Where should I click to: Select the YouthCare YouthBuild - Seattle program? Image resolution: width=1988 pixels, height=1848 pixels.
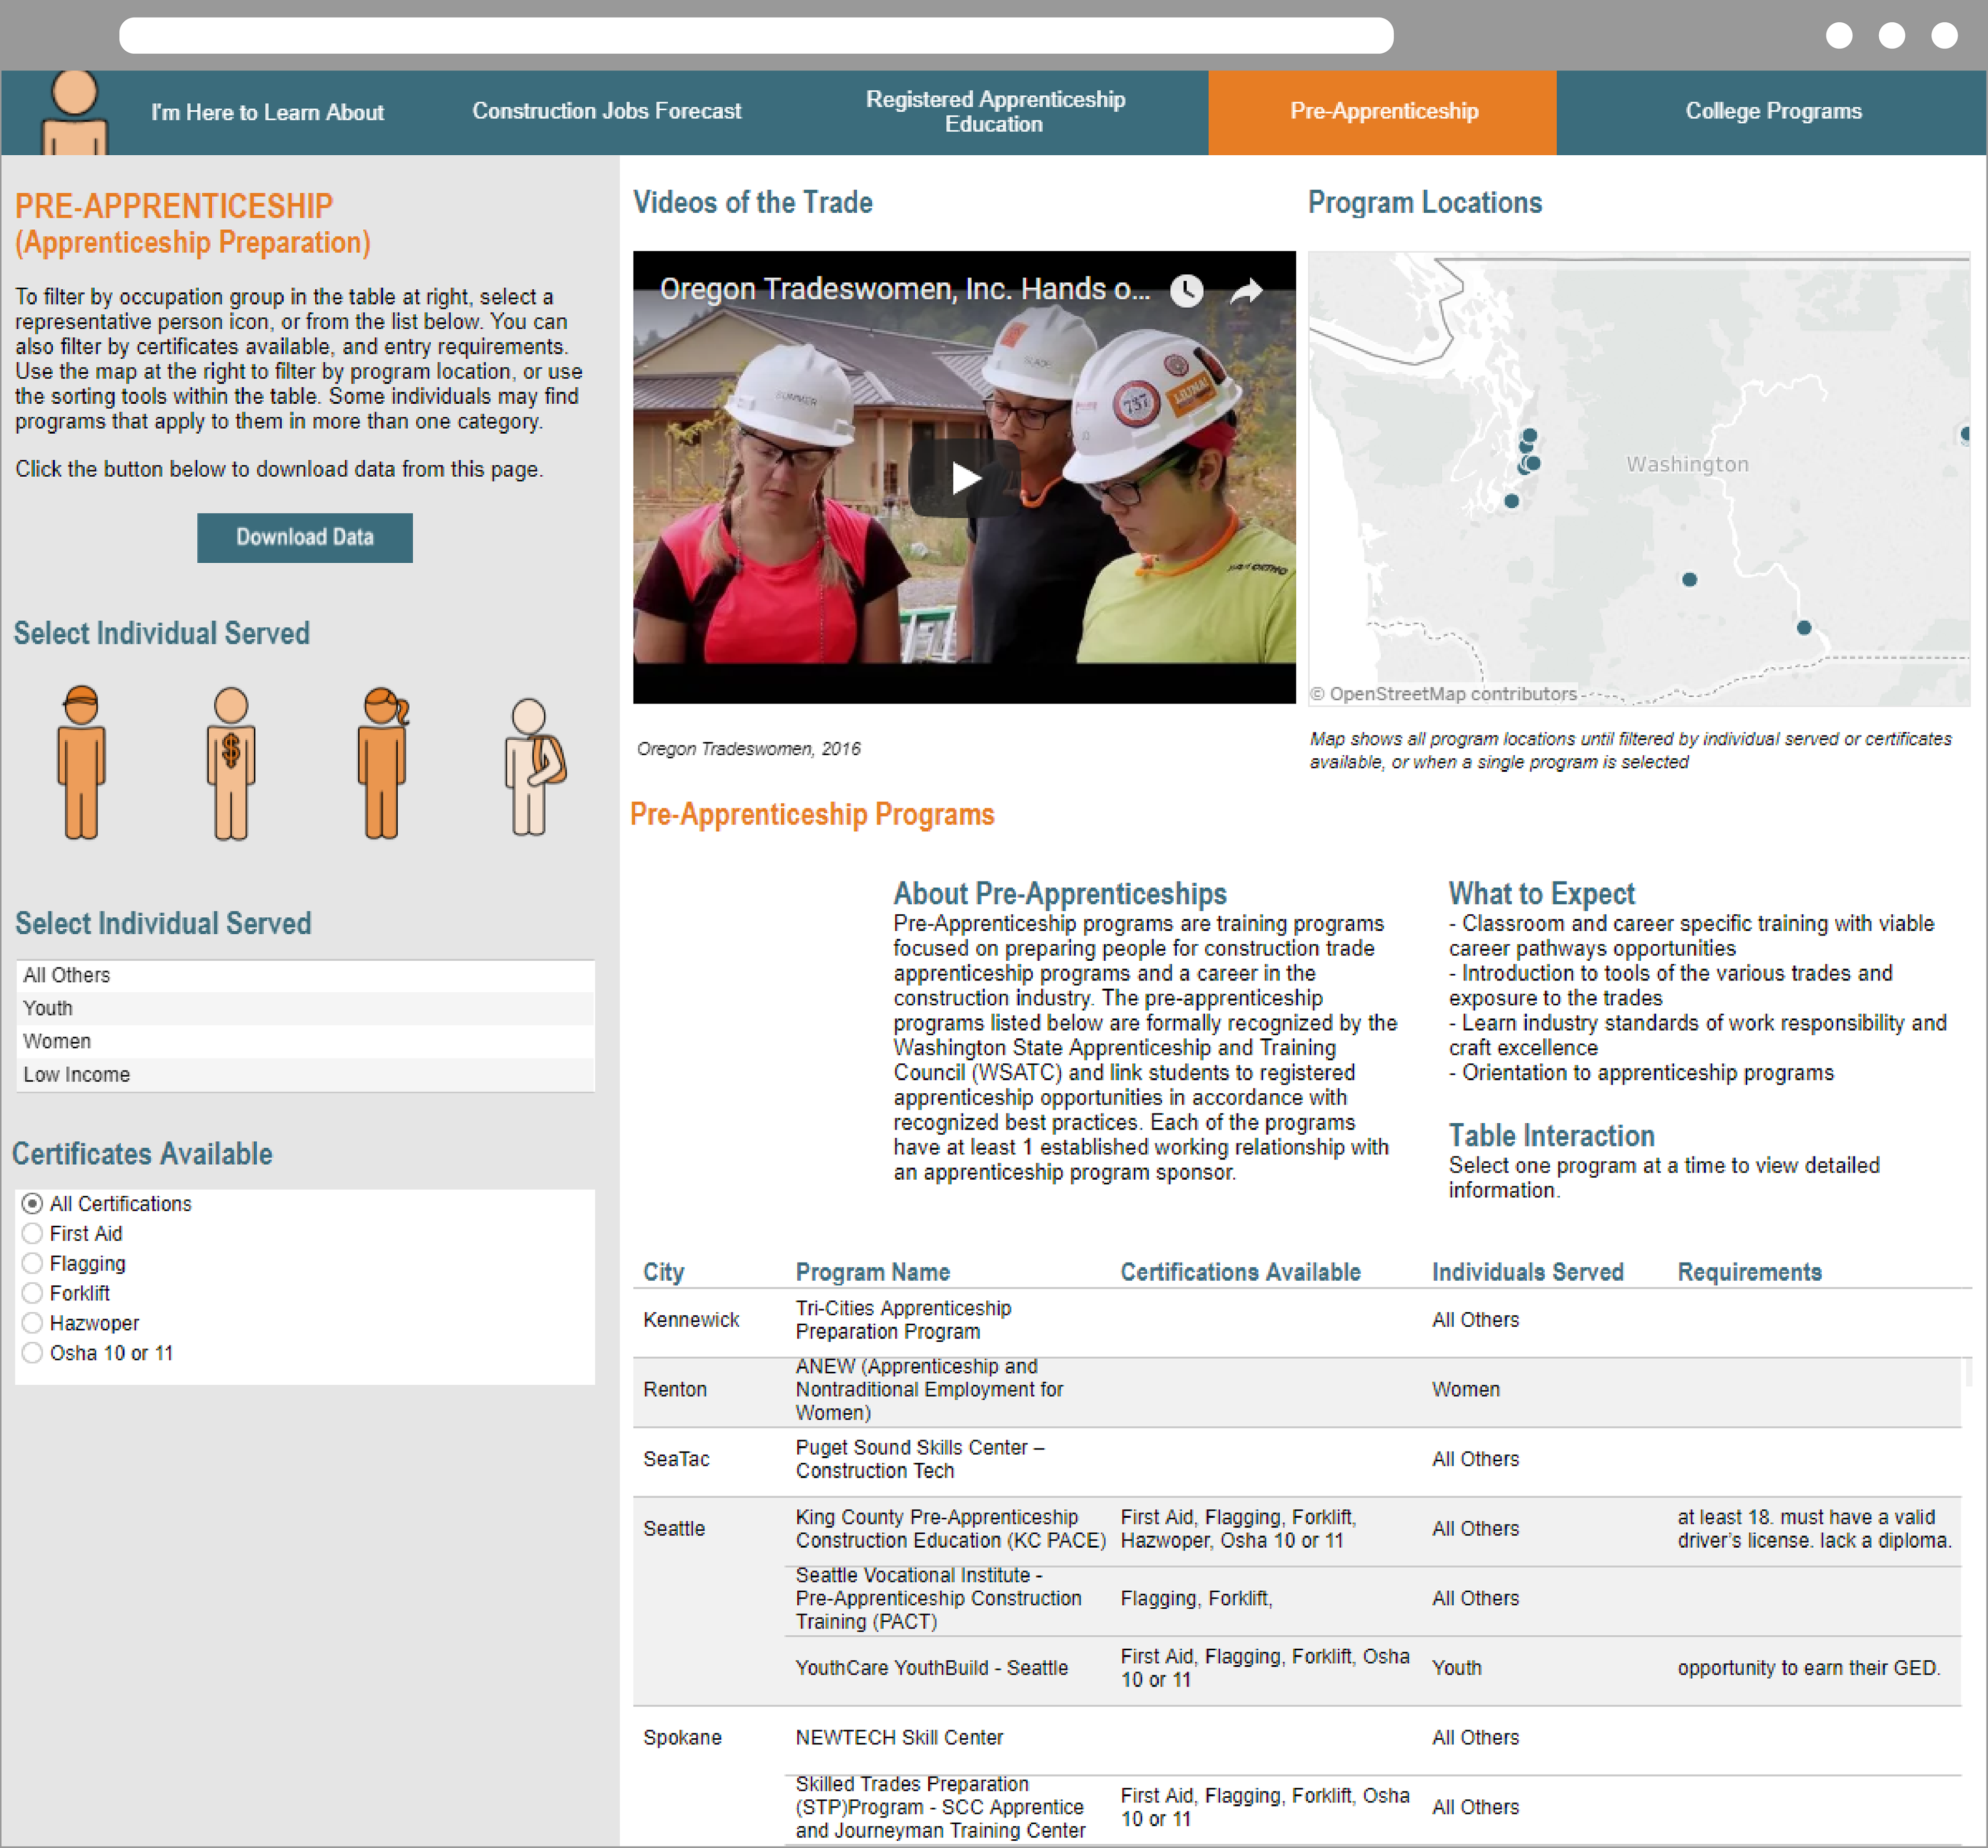(931, 1668)
